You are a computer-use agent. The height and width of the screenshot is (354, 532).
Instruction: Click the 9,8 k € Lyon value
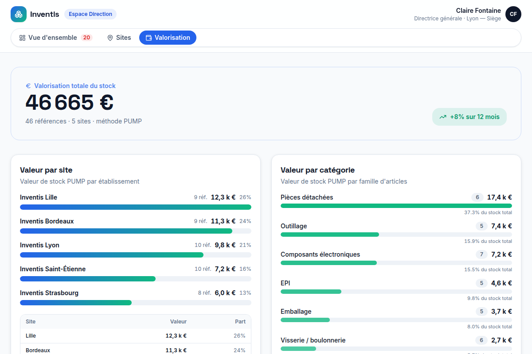click(x=225, y=245)
